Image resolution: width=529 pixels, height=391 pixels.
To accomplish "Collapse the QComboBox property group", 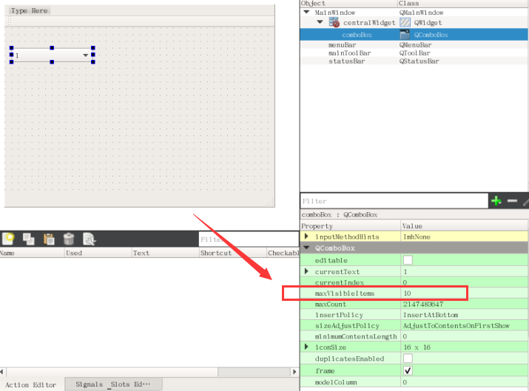I will click(306, 248).
